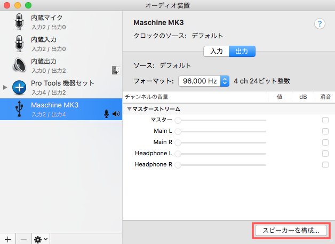Open the gear action menu
This screenshot has width=335, height=244.
(41, 239)
